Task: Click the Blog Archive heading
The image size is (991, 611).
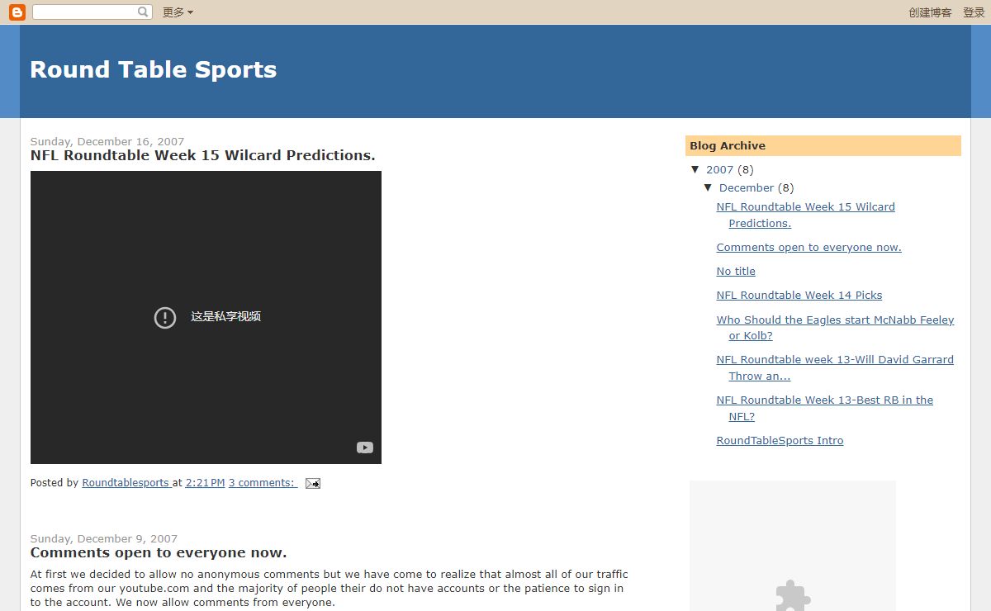Action: pyautogui.click(x=728, y=146)
